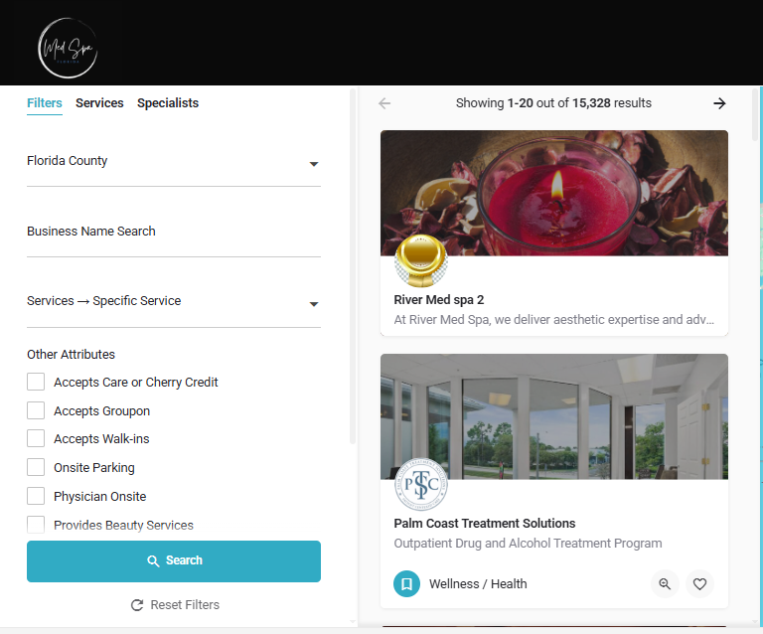The height and width of the screenshot is (634, 763).
Task: Go to next results page arrow
Action: tap(719, 103)
